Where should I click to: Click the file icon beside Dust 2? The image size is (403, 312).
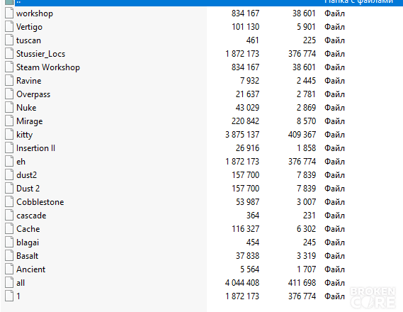(9, 189)
